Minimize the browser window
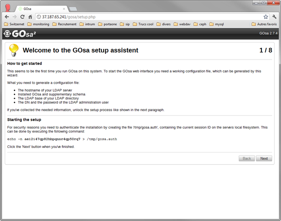 pos(256,3)
